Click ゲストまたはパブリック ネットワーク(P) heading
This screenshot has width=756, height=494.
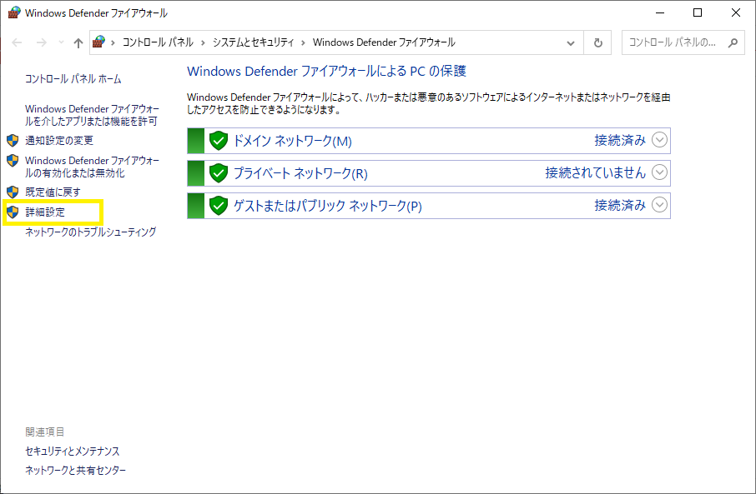328,206
